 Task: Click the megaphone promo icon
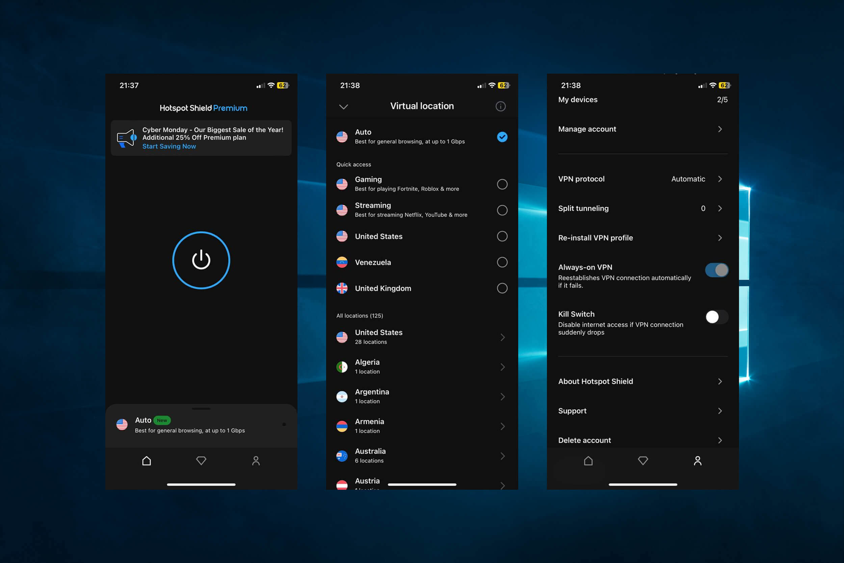coord(127,138)
